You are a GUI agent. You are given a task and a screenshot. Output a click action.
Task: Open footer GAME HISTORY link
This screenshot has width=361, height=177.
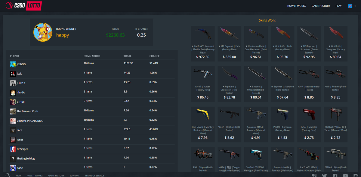click(x=56, y=176)
